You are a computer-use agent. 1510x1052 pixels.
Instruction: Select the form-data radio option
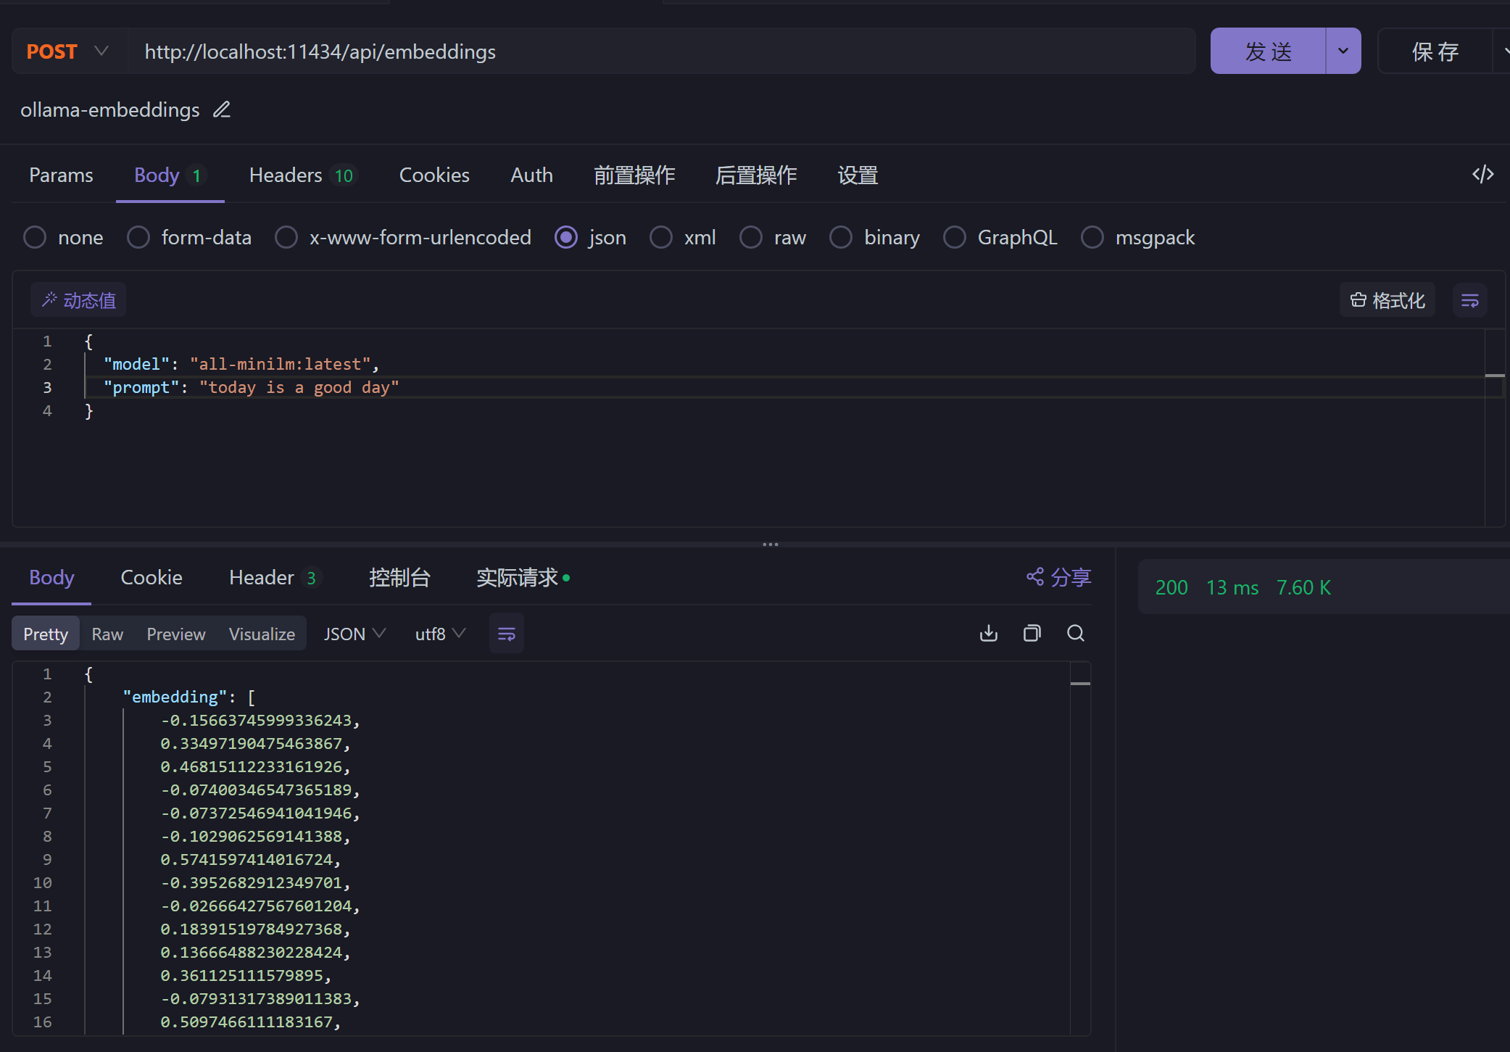coord(138,237)
